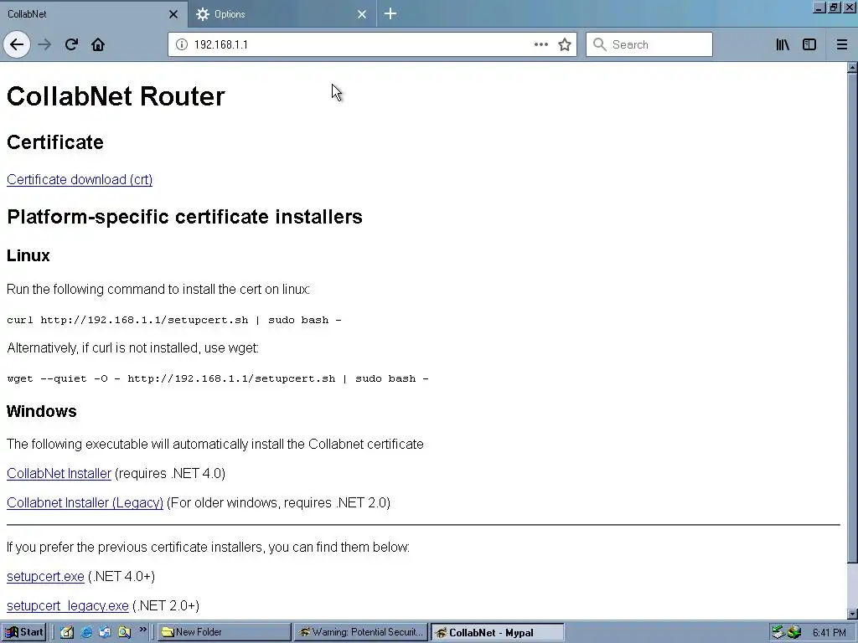
Task: Open the CollabNet Installer link
Action: click(x=59, y=473)
